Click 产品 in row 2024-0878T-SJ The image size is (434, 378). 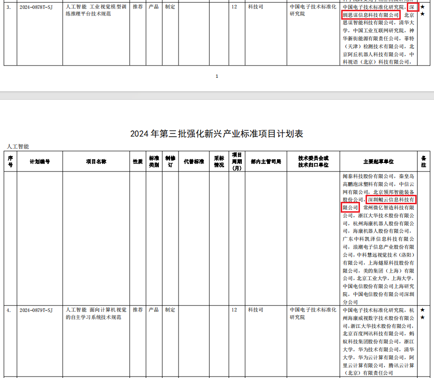(x=154, y=7)
